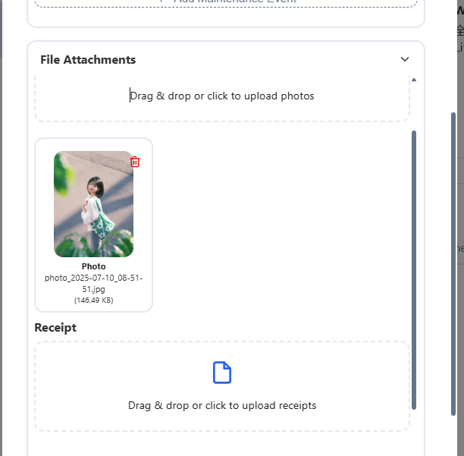Click the (146.49 KB) file size text
This screenshot has width=464, height=456.
93,300
